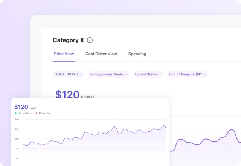Click the info icon next to Category X
Screen dimensions: 241x166
[x=90, y=40]
